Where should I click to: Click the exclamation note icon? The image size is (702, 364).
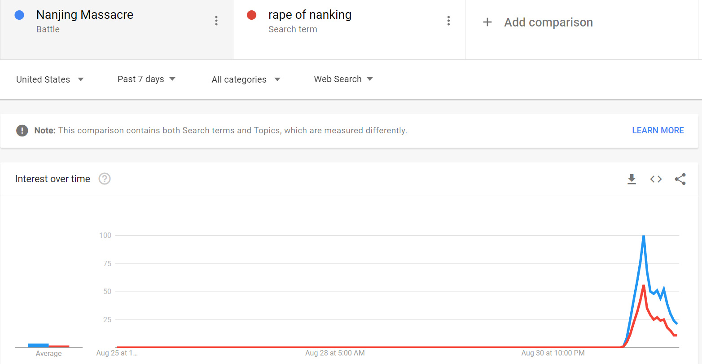(22, 131)
